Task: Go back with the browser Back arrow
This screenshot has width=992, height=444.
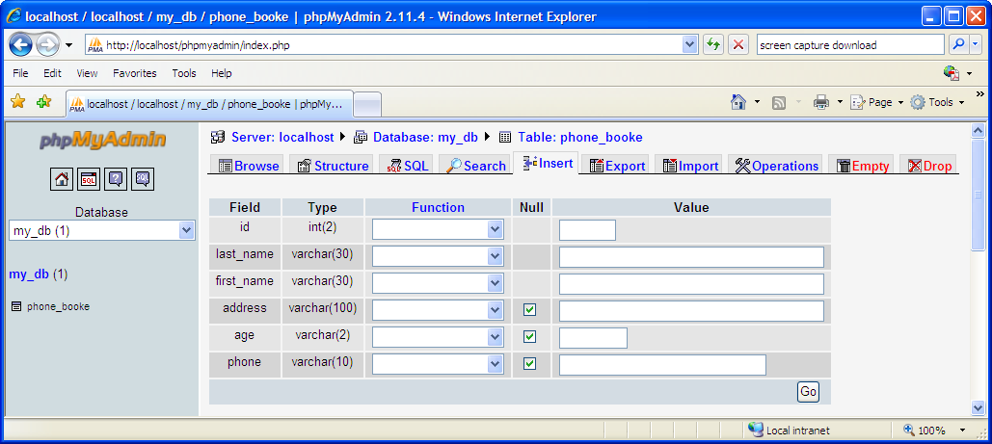Action: pos(20,45)
